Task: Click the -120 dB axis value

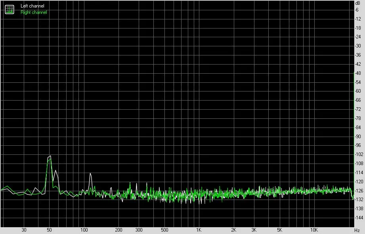Action: pyautogui.click(x=359, y=182)
